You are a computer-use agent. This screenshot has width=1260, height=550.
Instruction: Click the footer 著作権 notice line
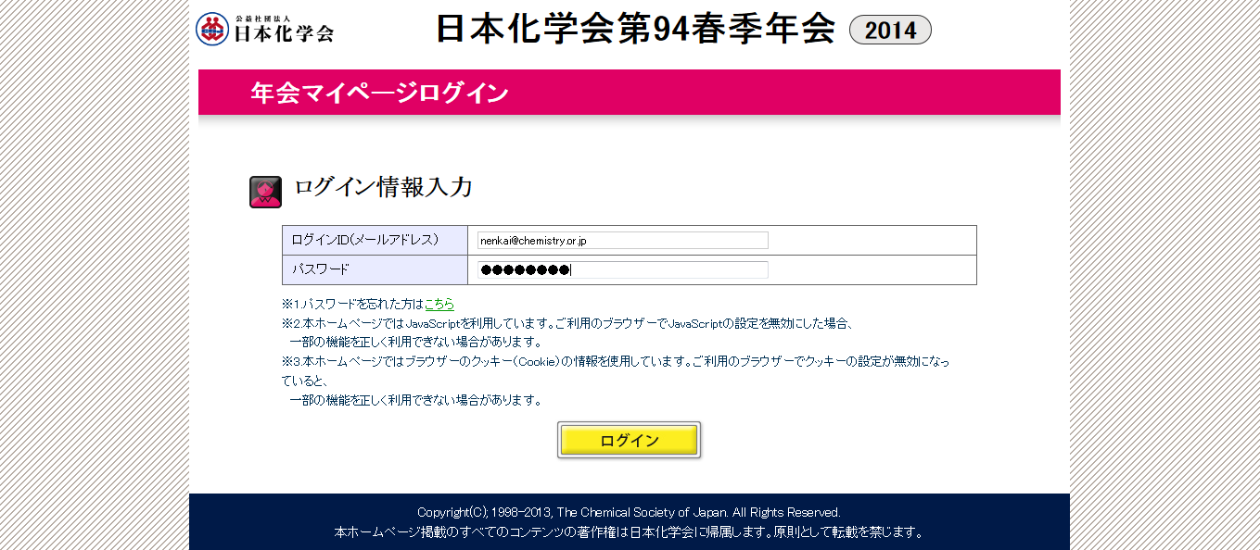629,532
